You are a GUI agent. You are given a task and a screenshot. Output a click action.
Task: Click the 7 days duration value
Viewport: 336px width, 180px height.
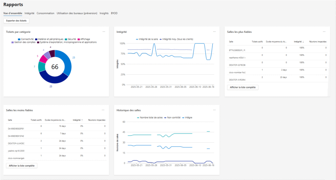point(63,133)
